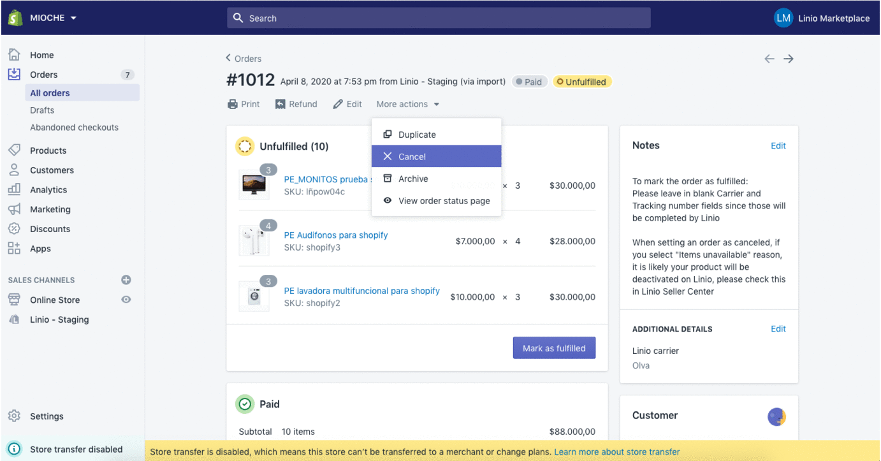Open the Customers section
The image size is (881, 461).
(52, 170)
